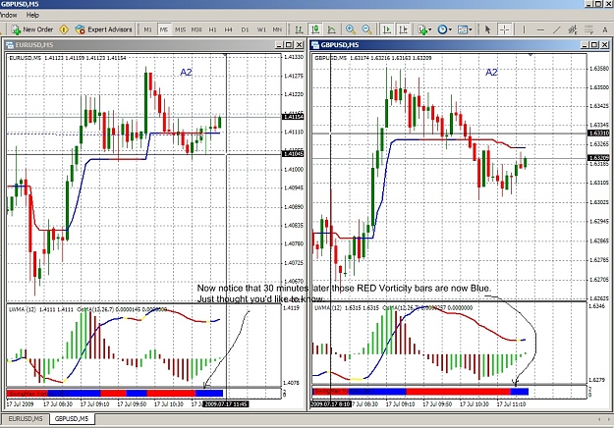The width and height of the screenshot is (614, 428).
Task: Click the 1.41154 price label
Action: pyautogui.click(x=293, y=117)
